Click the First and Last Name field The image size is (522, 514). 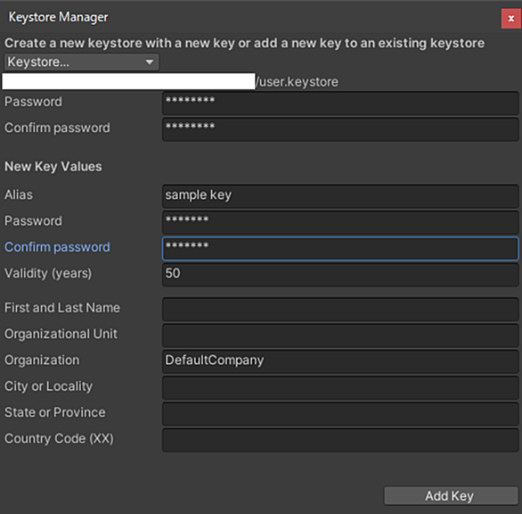click(340, 310)
